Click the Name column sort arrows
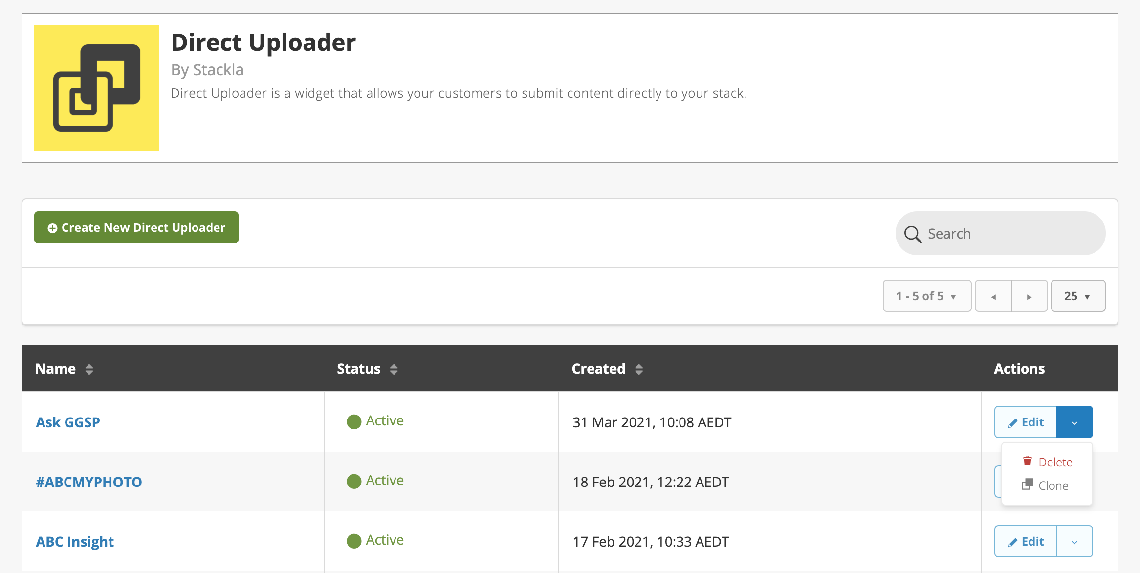The height and width of the screenshot is (573, 1140). point(89,369)
